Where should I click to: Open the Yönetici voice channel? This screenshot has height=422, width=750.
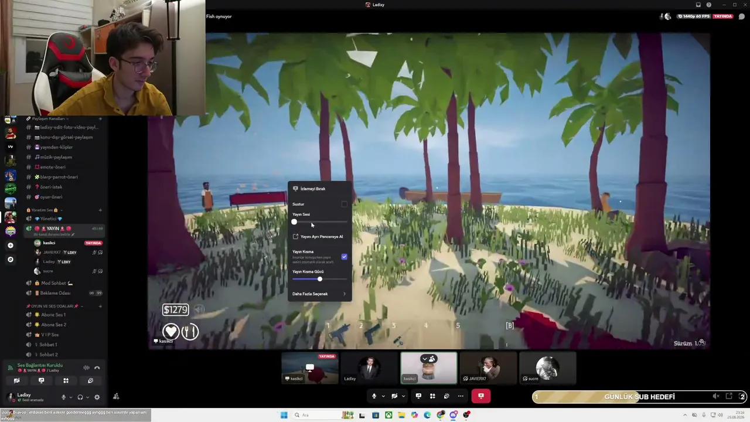(x=64, y=219)
